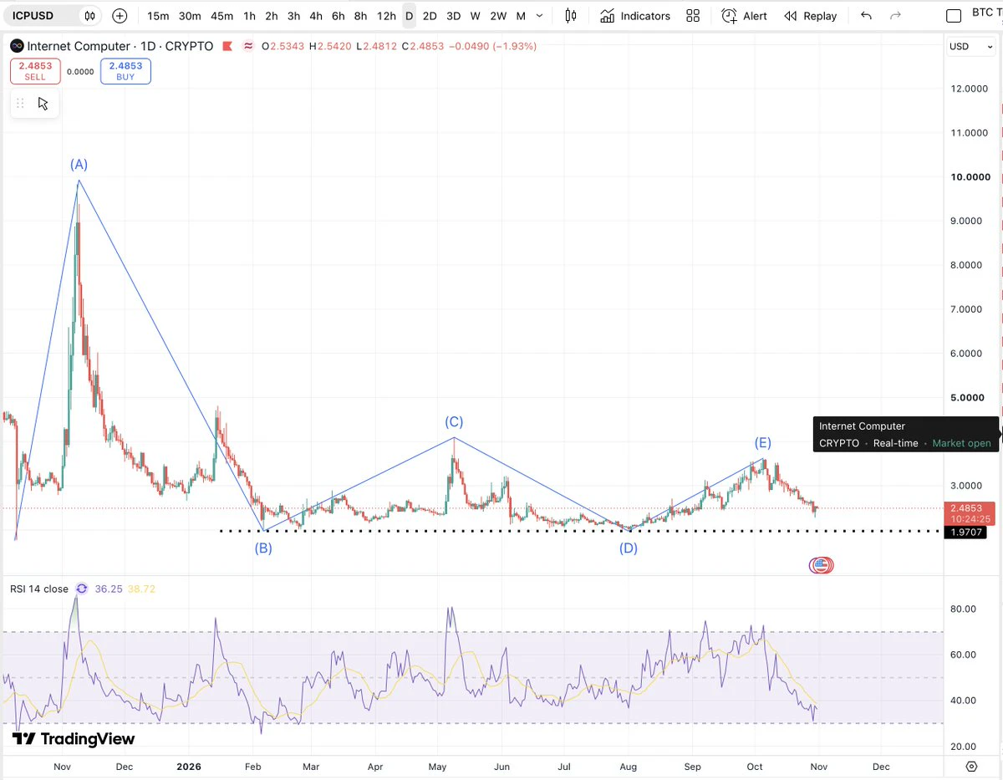
Task: Click the red flag icon beside CRYPTO
Action: point(228,46)
